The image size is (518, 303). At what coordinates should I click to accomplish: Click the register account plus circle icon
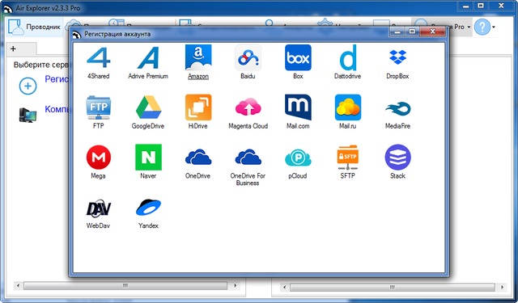[x=28, y=86]
